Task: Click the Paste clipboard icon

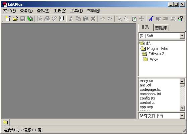Action: point(86,19)
